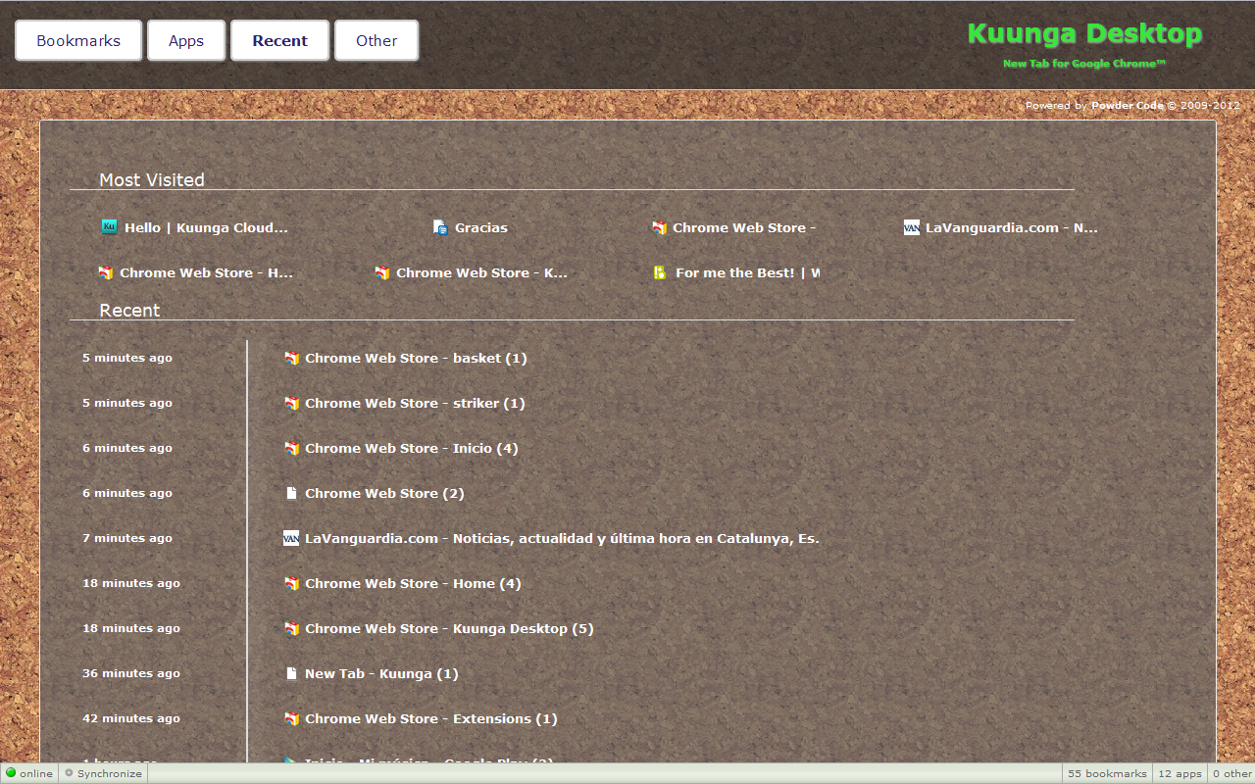Open Chrome Web Store - K... most visited link

click(x=481, y=272)
